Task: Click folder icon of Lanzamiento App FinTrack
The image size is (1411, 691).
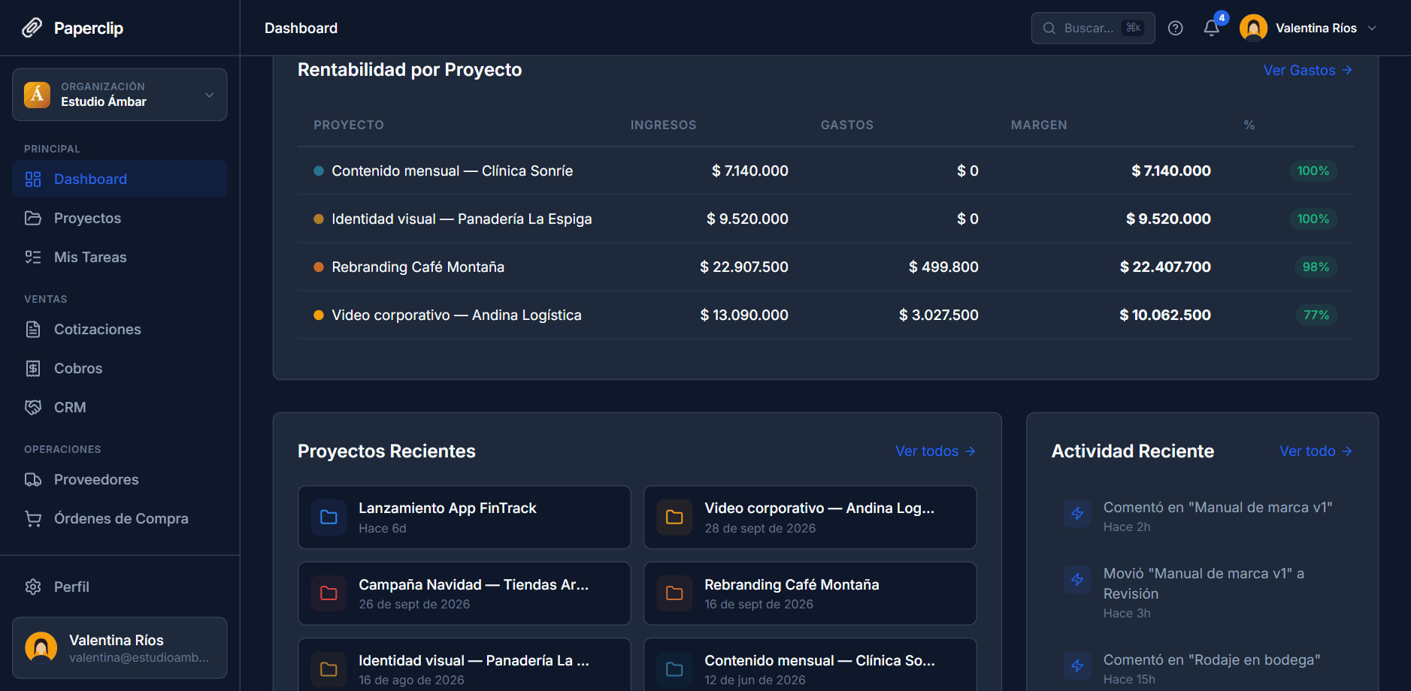Action: click(x=329, y=517)
